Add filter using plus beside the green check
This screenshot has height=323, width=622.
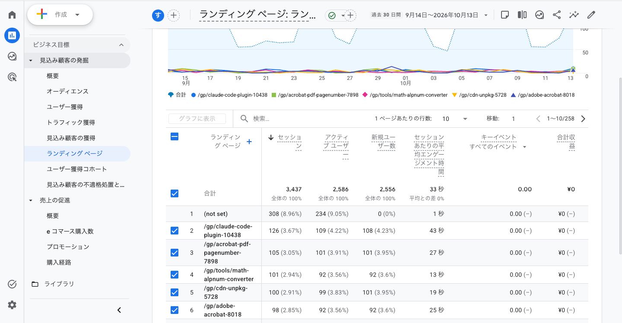350,16
